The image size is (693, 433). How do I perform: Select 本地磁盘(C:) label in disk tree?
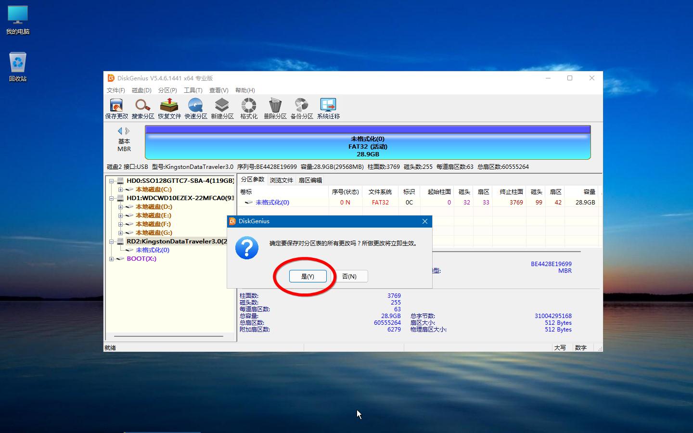154,190
